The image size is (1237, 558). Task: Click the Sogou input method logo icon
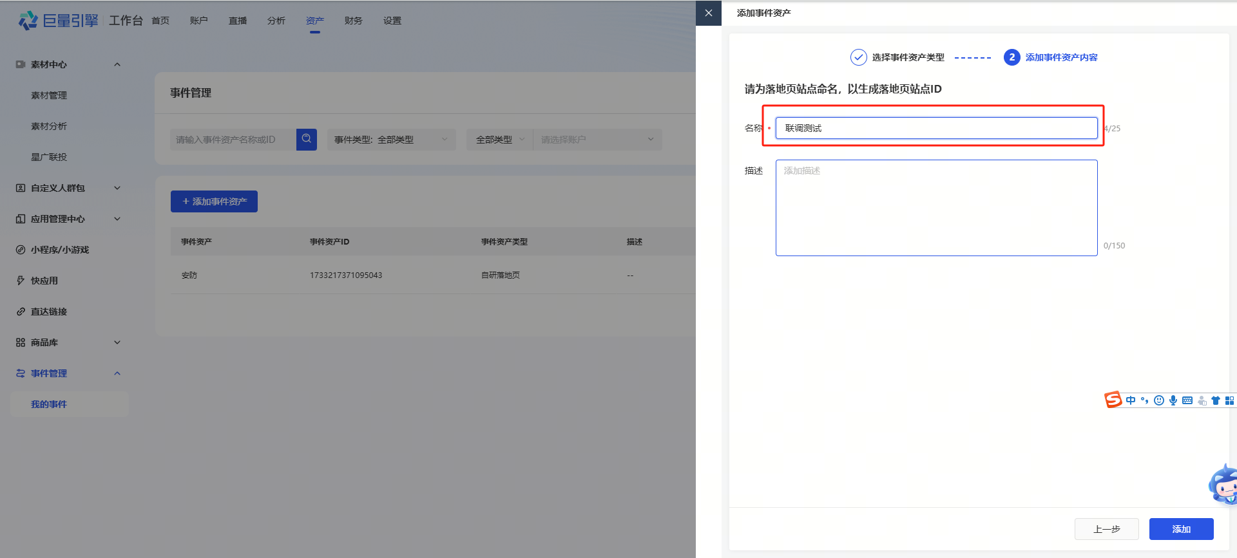(x=1113, y=400)
